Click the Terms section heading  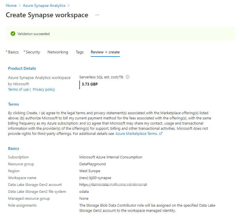point(14,104)
